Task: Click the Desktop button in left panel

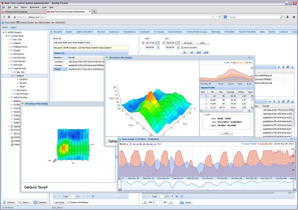Action: click(40, 202)
